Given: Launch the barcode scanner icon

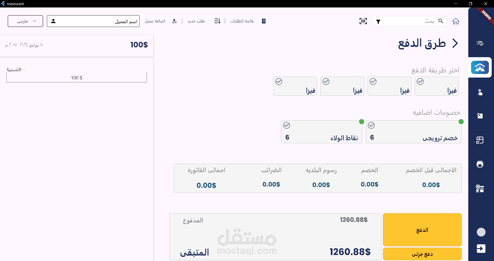Looking at the screenshot, I should coord(363,21).
